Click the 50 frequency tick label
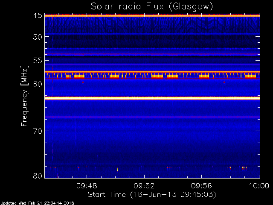The width and height of the screenshot is (273, 205). tap(38, 37)
